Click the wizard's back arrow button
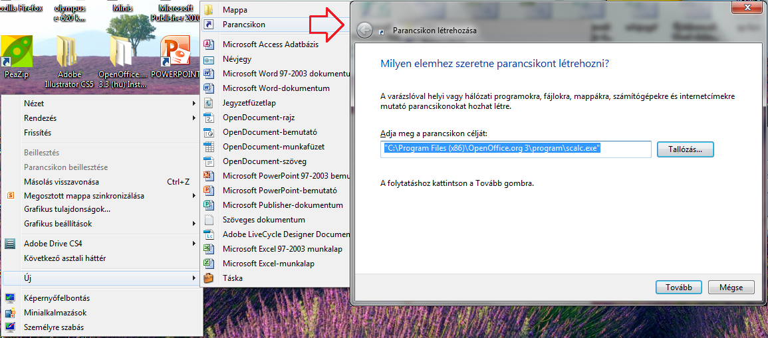The width and height of the screenshot is (768, 338). 364,31
